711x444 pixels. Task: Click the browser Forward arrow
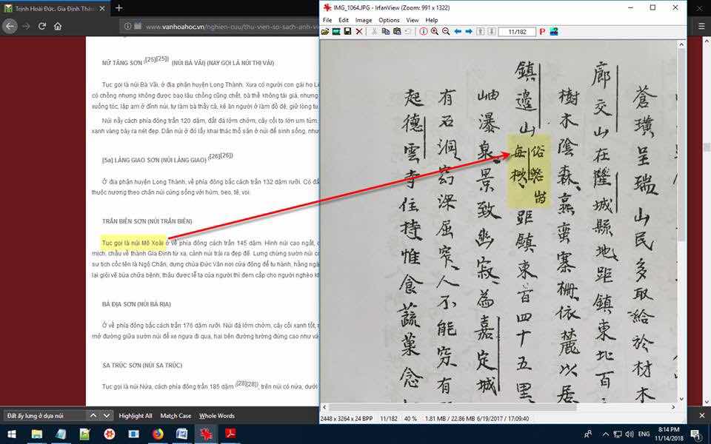[x=27, y=27]
